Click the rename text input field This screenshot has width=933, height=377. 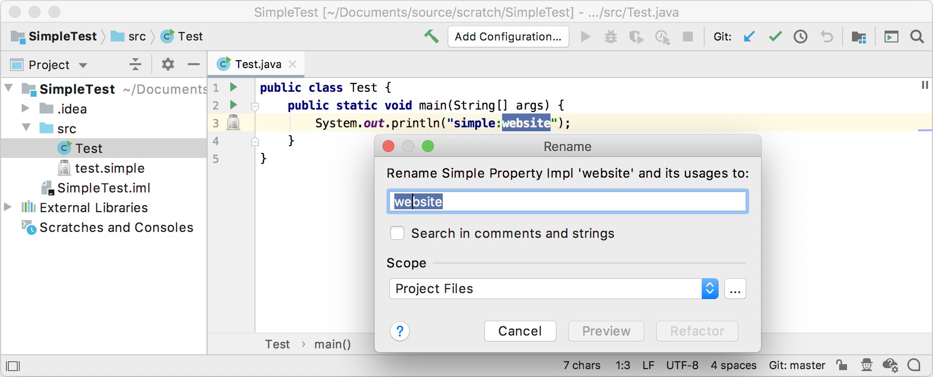[567, 201]
